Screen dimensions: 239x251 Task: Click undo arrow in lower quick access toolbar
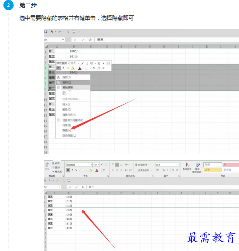coord(50,181)
